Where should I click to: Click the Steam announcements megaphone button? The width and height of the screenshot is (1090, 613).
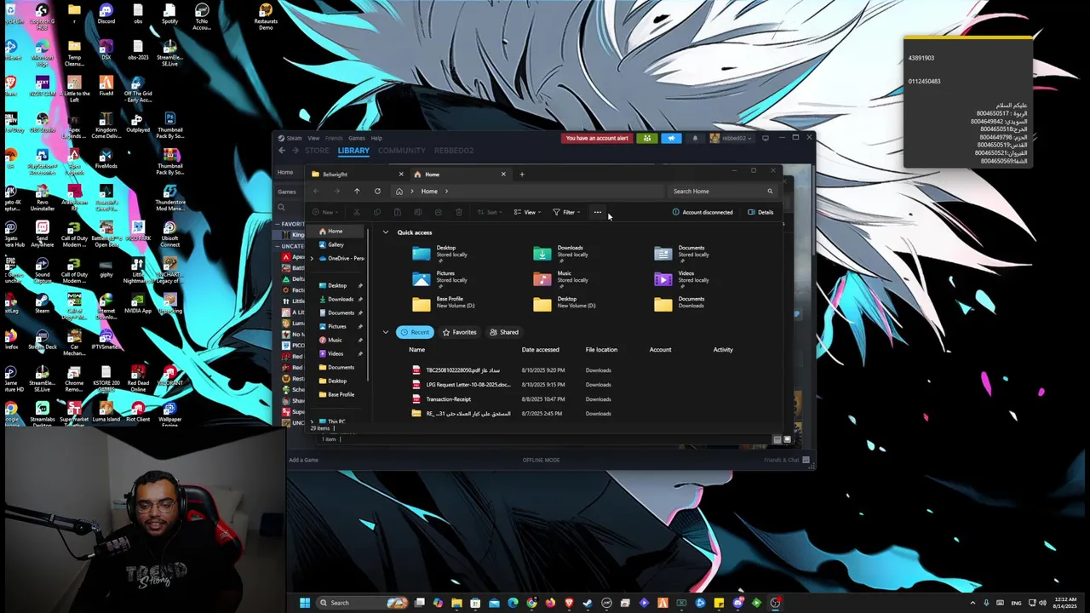[671, 138]
